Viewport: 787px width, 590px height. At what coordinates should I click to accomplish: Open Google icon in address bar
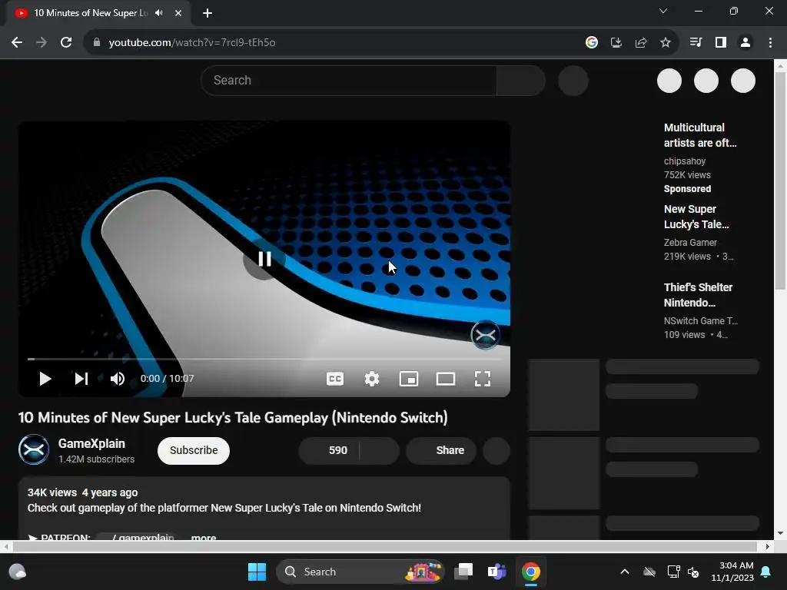[x=592, y=43]
